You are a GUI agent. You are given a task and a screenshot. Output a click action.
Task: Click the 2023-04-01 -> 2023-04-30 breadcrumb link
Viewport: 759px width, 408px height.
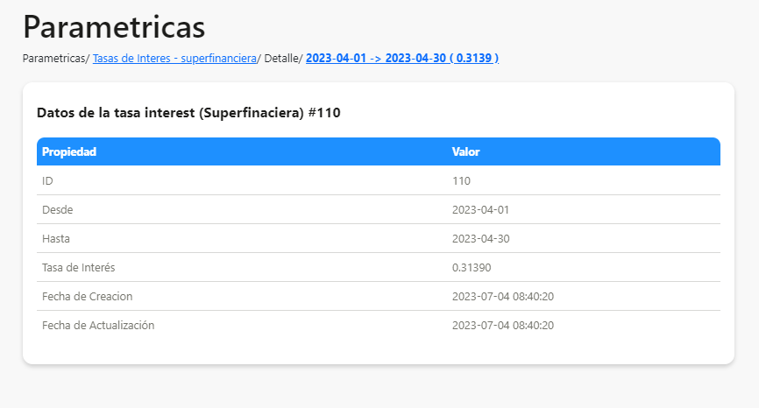click(x=402, y=58)
